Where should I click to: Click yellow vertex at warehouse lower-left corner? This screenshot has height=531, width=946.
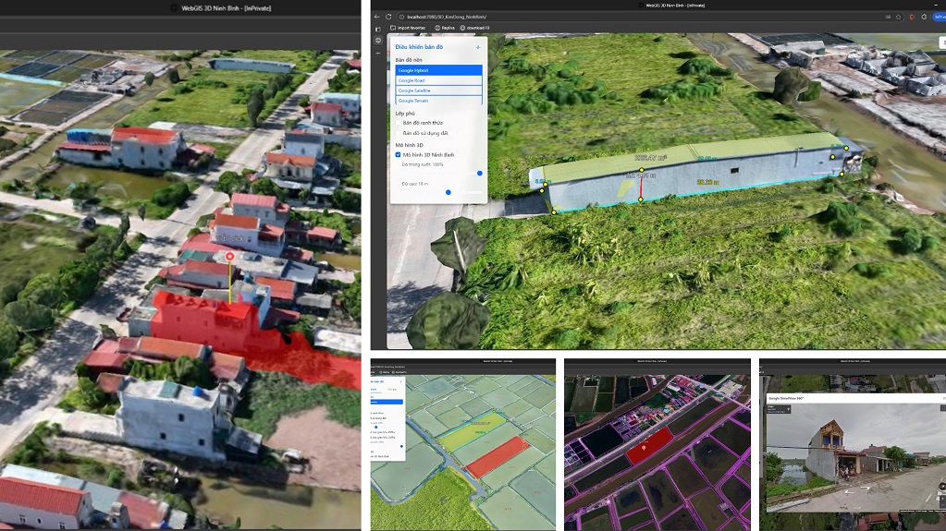[554, 212]
